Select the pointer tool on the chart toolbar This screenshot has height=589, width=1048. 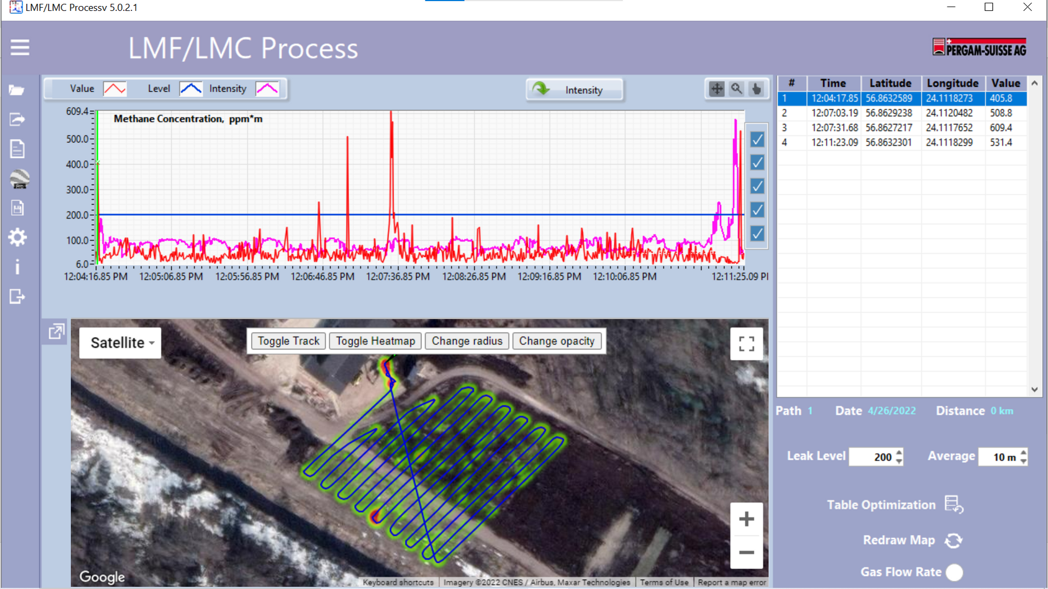tap(757, 88)
